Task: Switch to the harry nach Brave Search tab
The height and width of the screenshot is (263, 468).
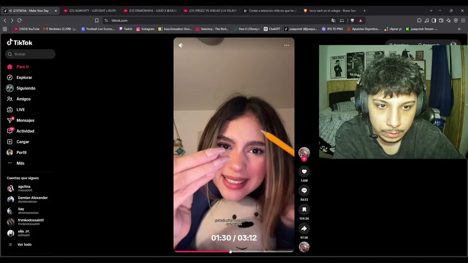Action: pyautogui.click(x=330, y=11)
